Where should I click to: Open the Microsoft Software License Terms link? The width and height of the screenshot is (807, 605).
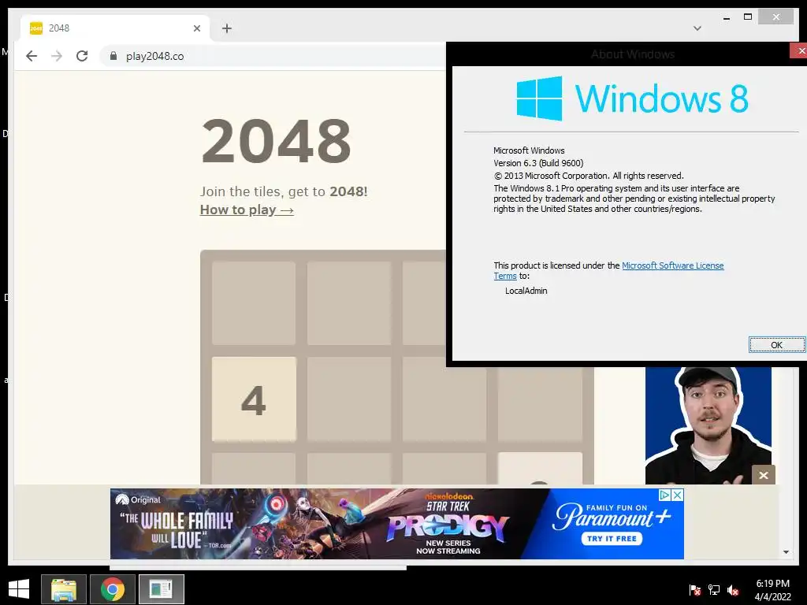tap(673, 265)
